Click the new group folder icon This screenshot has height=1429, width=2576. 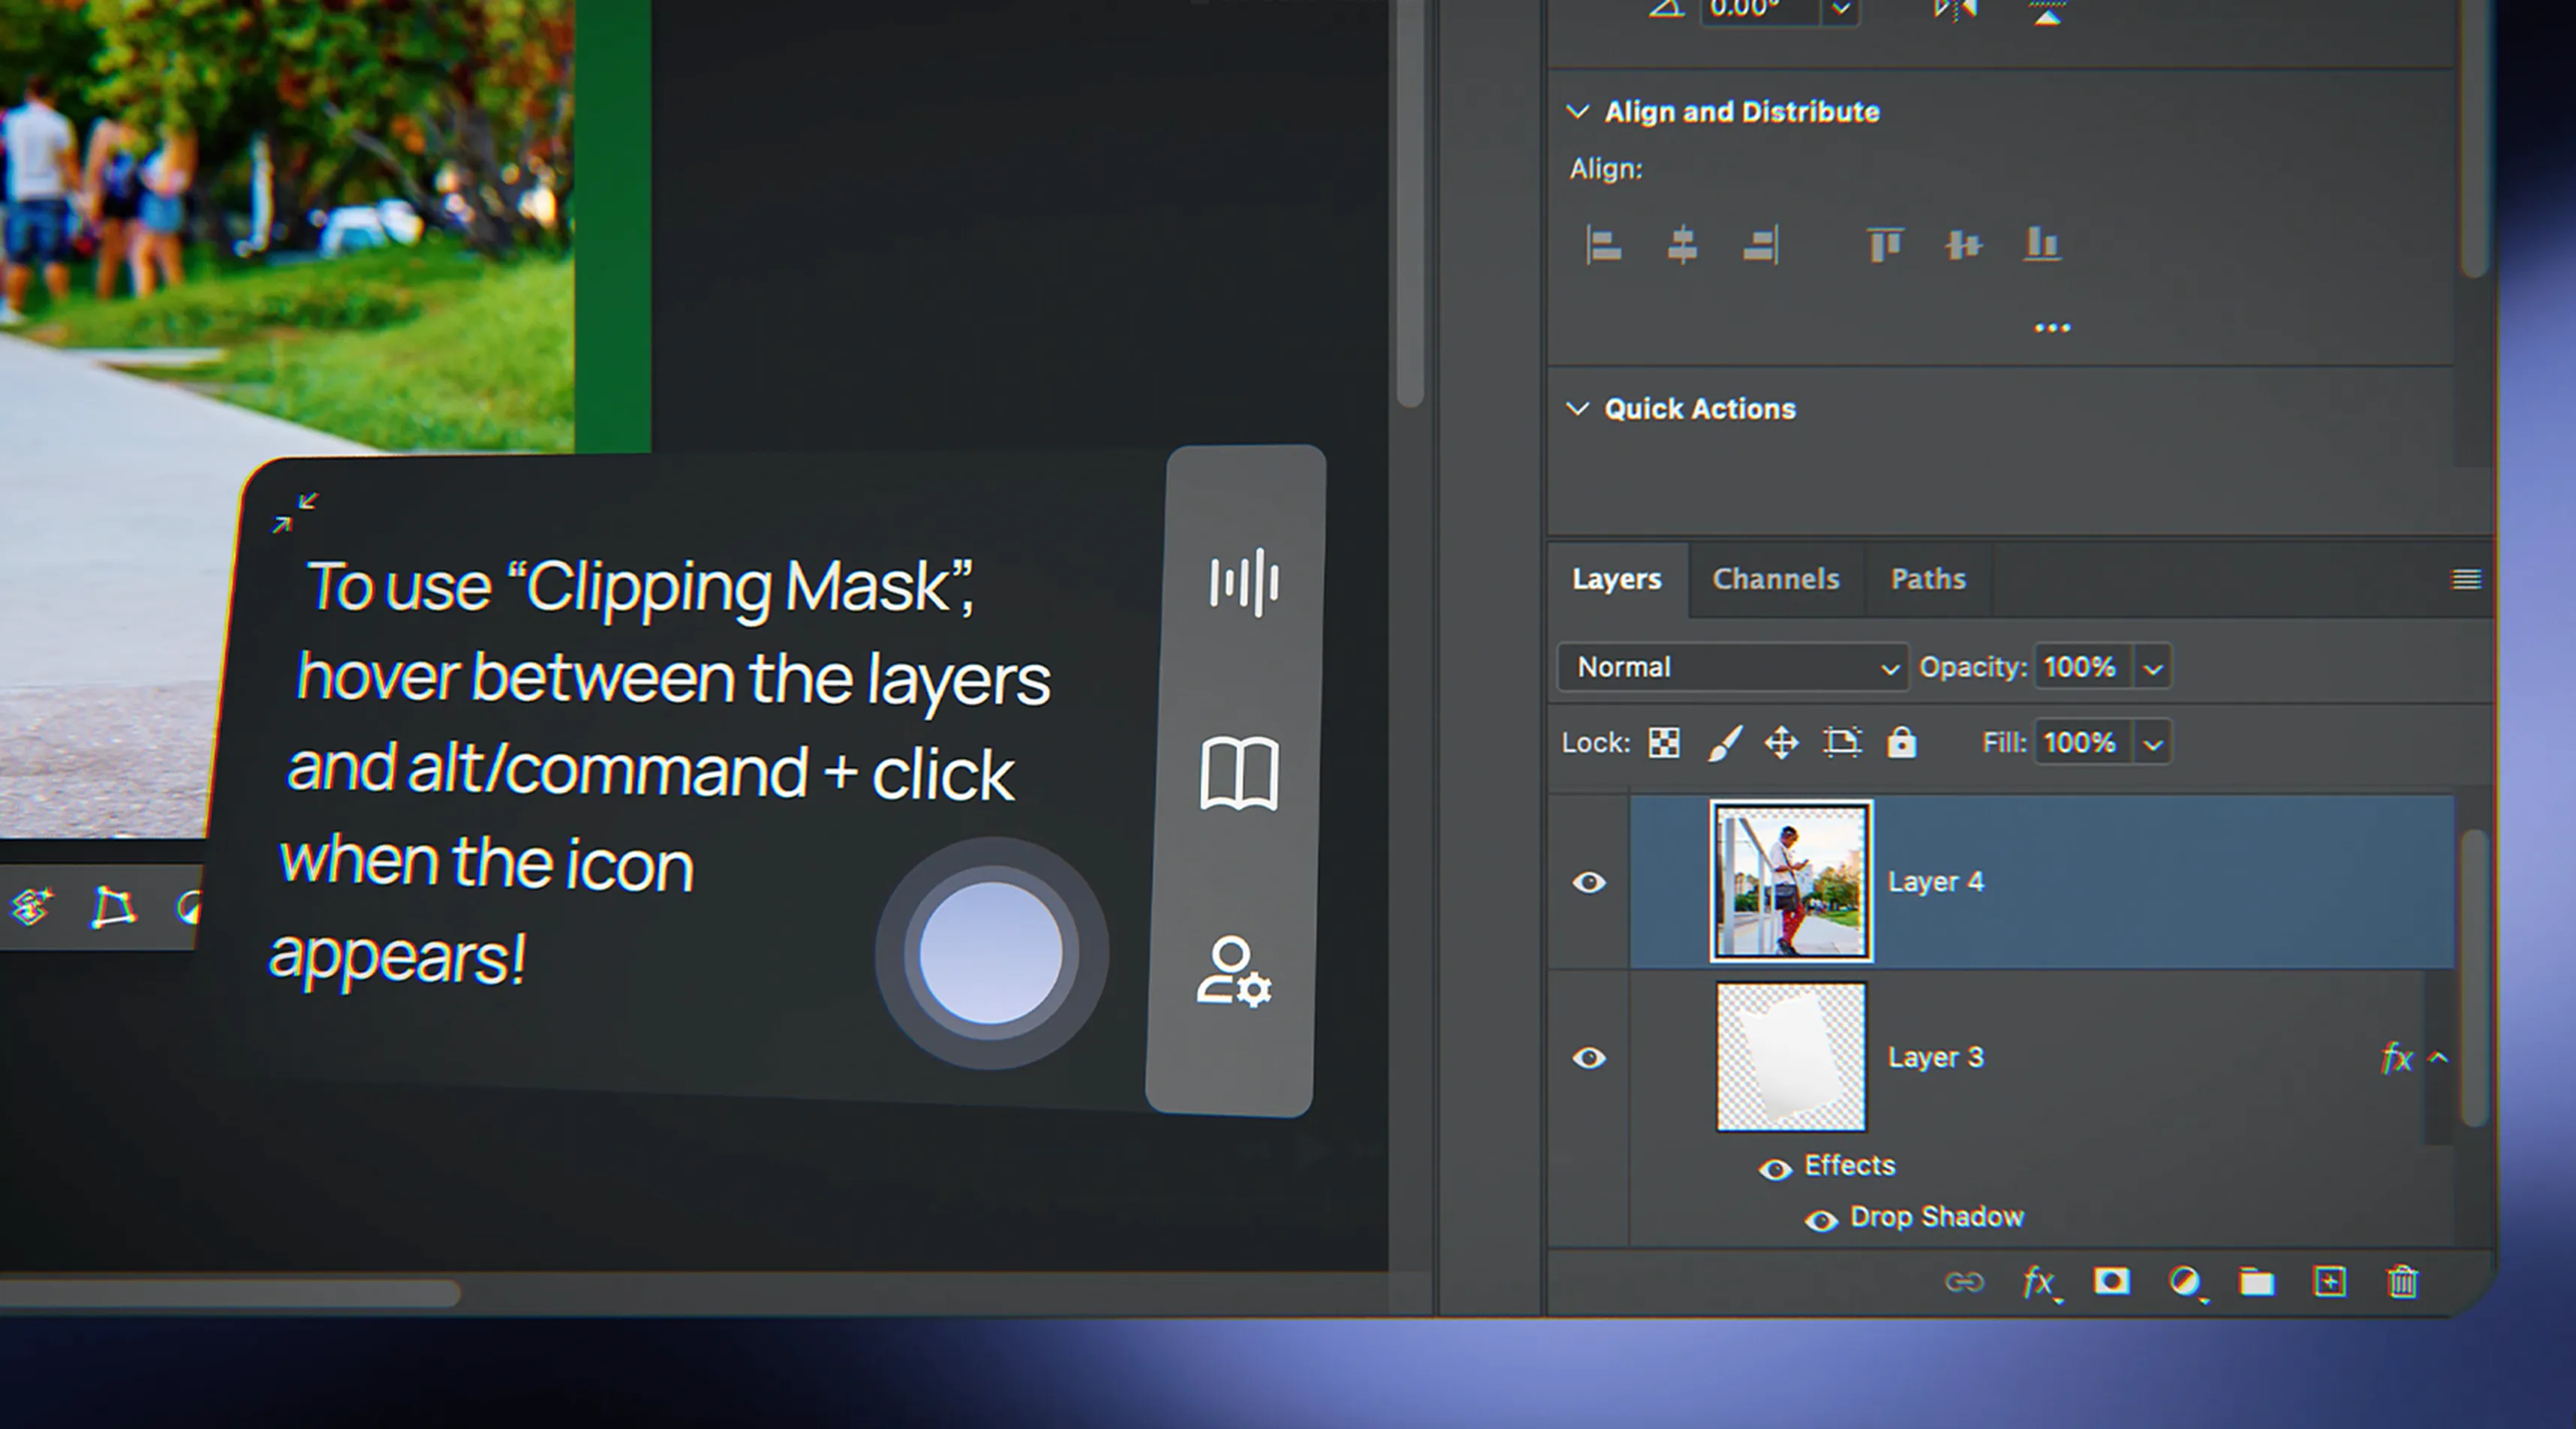click(x=2256, y=1282)
